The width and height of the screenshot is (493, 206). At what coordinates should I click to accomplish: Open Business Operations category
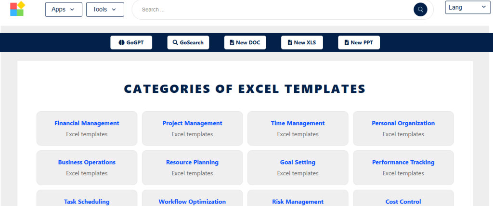point(87,167)
